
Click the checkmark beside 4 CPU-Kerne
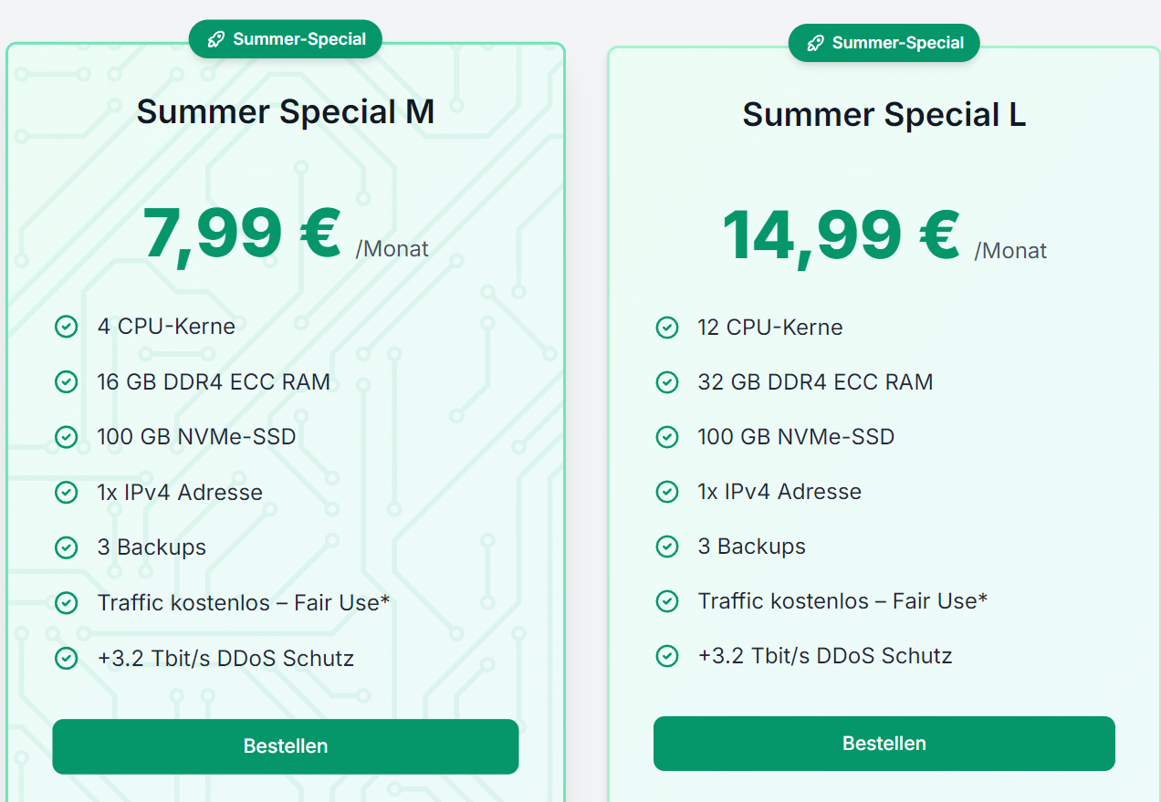point(67,327)
